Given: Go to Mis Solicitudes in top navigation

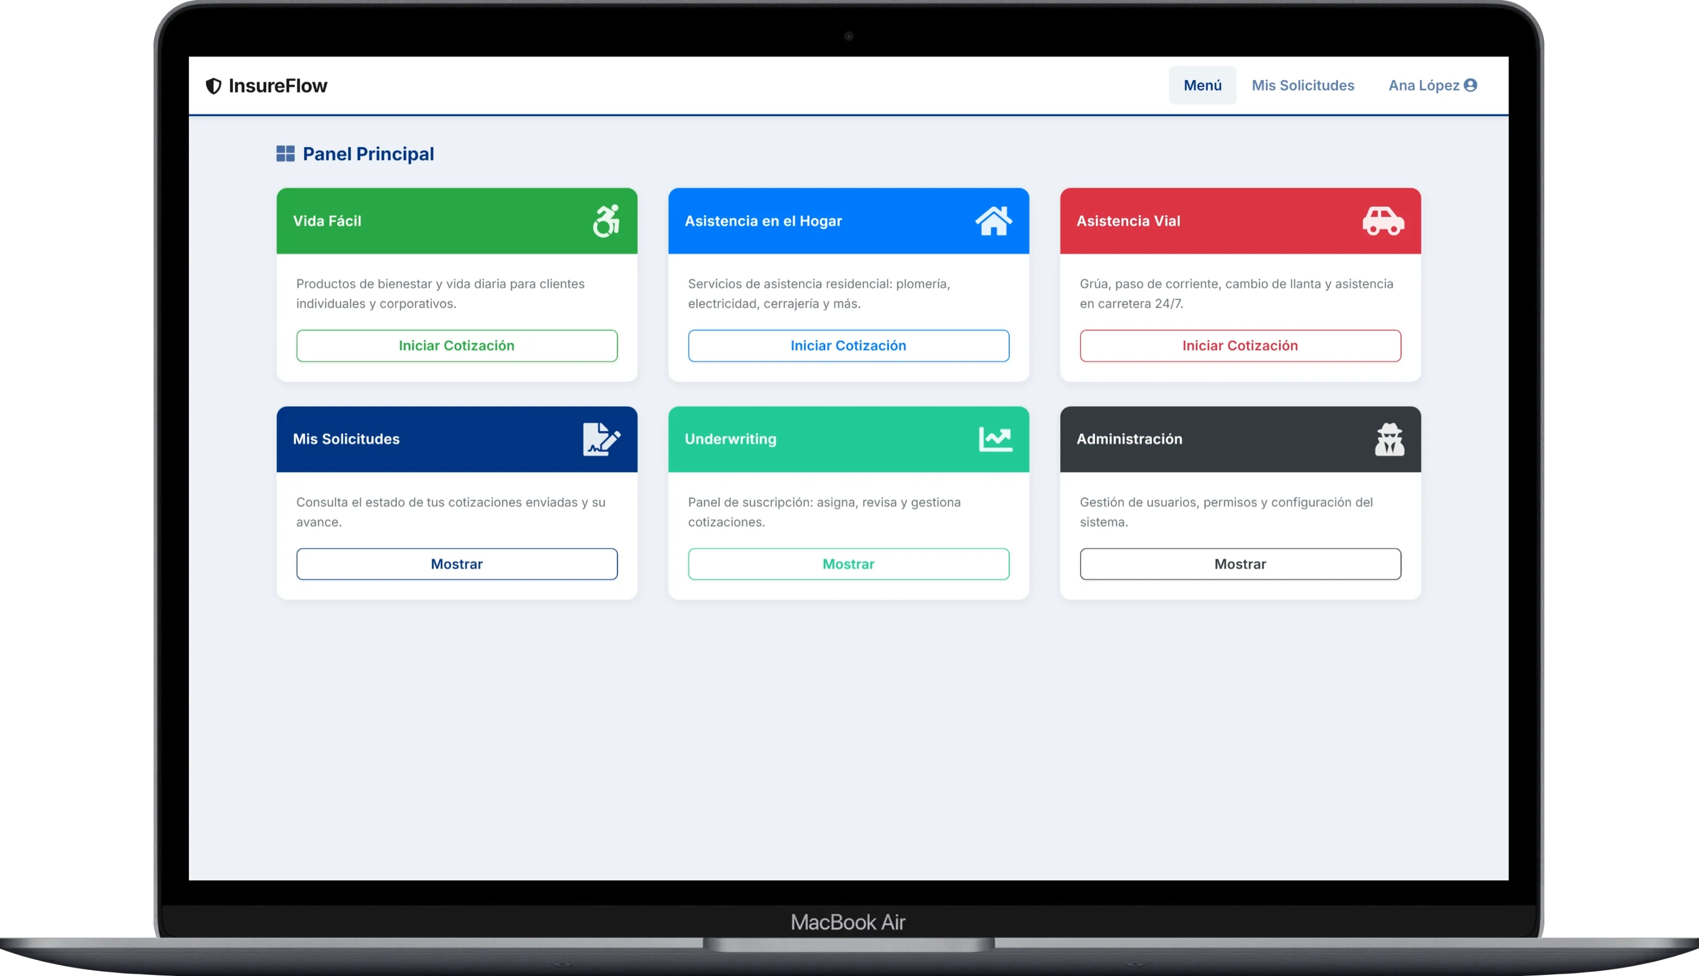Looking at the screenshot, I should tap(1303, 85).
